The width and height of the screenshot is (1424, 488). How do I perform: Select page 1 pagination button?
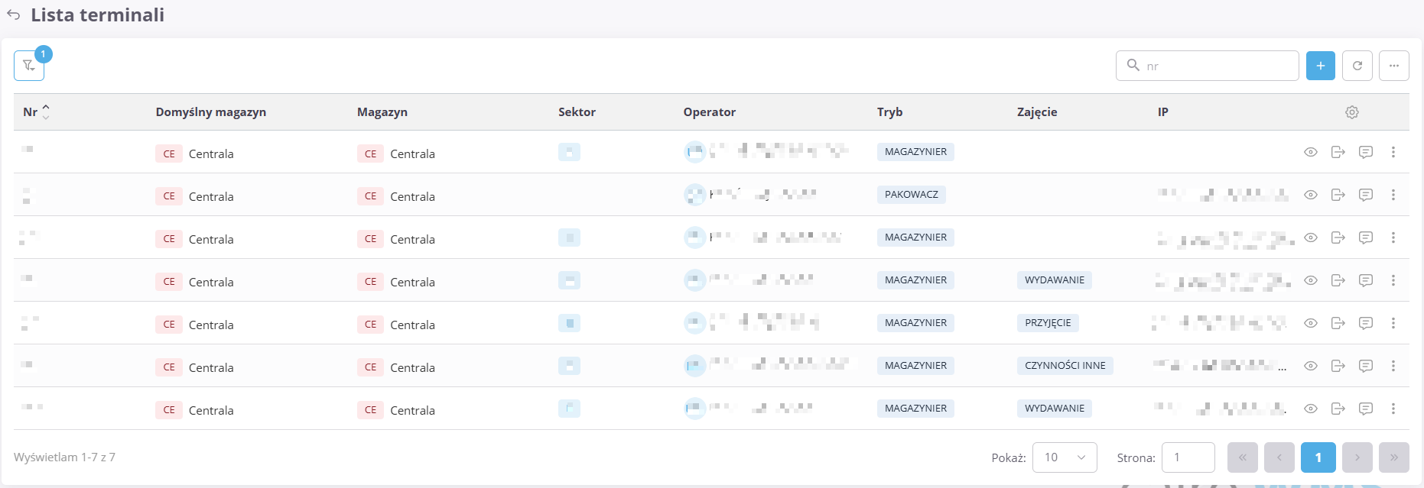pyautogui.click(x=1318, y=457)
